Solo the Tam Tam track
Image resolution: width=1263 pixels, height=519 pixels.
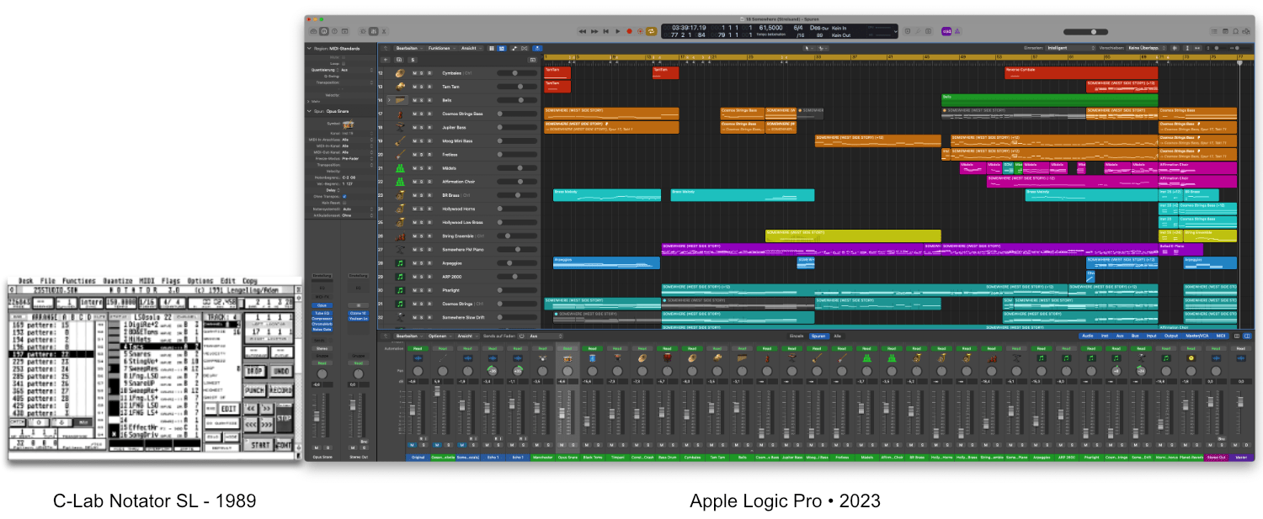coord(422,87)
